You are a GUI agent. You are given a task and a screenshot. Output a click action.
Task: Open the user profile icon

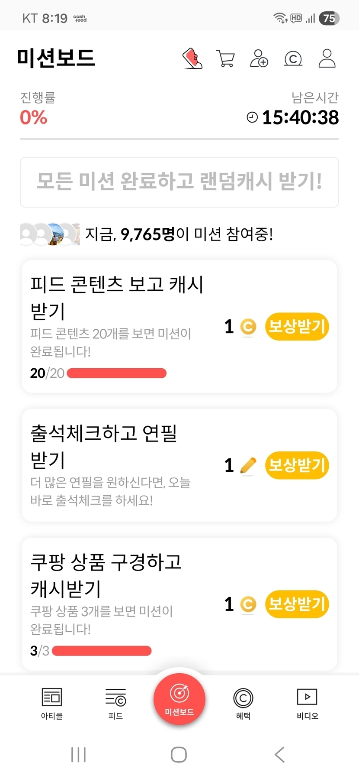click(327, 58)
